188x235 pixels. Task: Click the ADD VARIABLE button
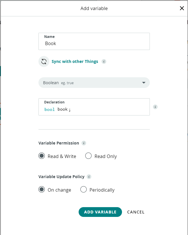click(100, 212)
